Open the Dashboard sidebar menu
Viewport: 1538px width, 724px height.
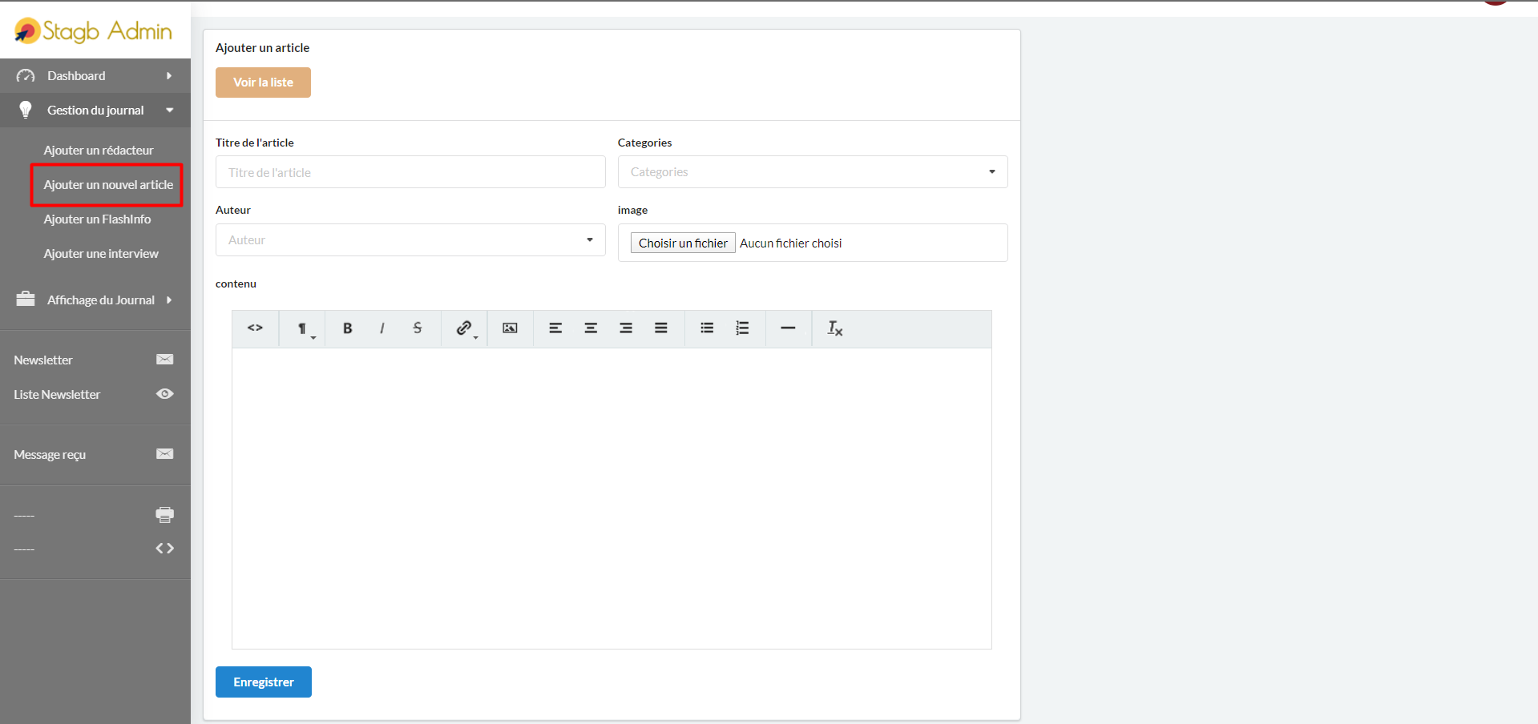95,76
